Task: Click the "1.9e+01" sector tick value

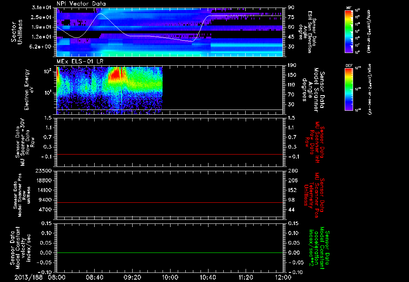Action: click(42, 27)
